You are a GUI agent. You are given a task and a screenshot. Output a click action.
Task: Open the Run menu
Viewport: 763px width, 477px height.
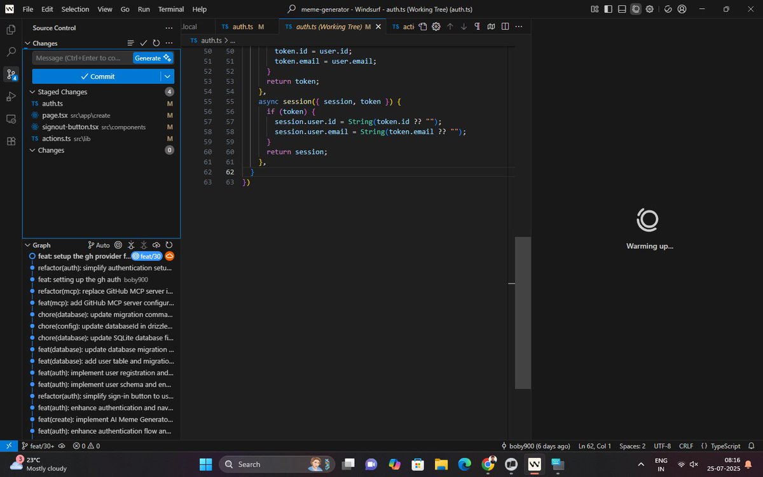(144, 9)
